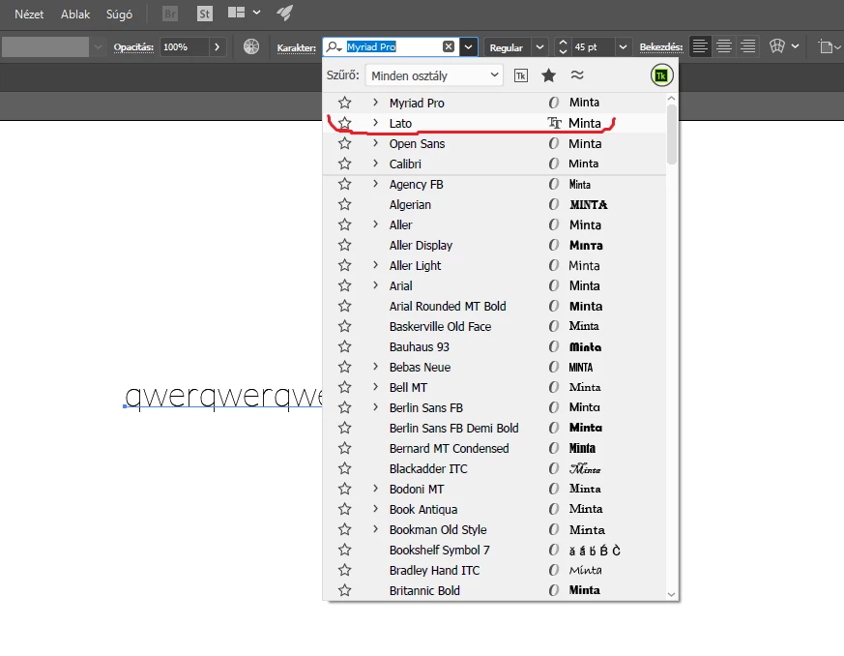Click the arrange documents layout icon
Viewport: 844px width, 656px height.
236,13
